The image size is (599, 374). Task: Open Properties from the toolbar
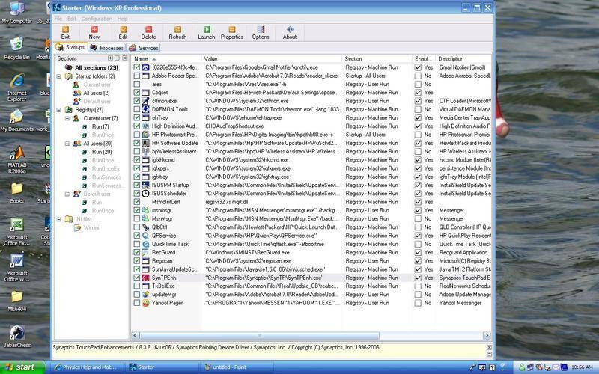point(231,31)
